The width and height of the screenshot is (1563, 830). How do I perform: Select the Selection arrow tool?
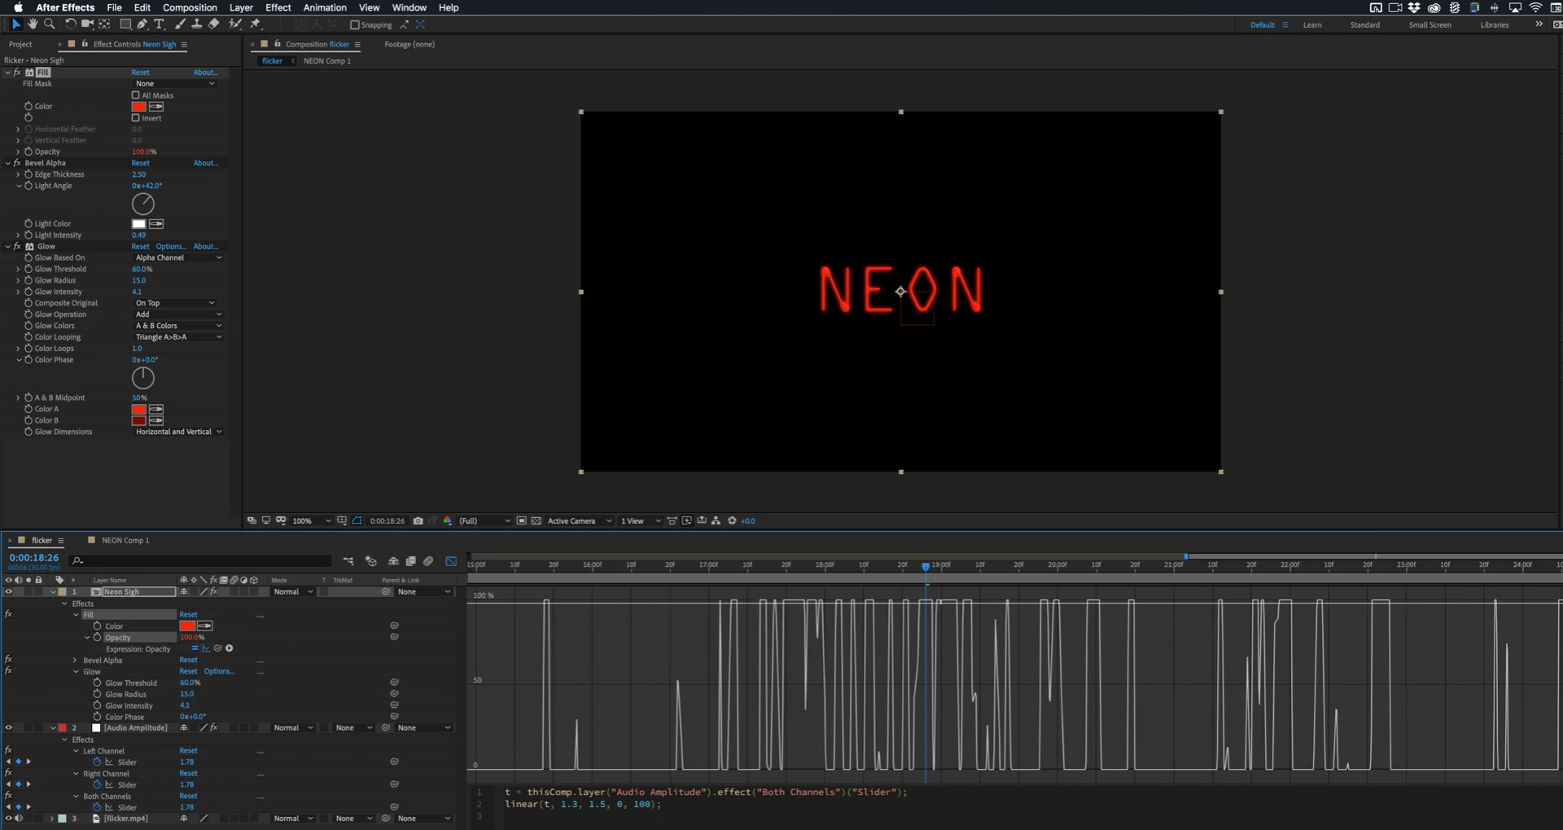15,24
